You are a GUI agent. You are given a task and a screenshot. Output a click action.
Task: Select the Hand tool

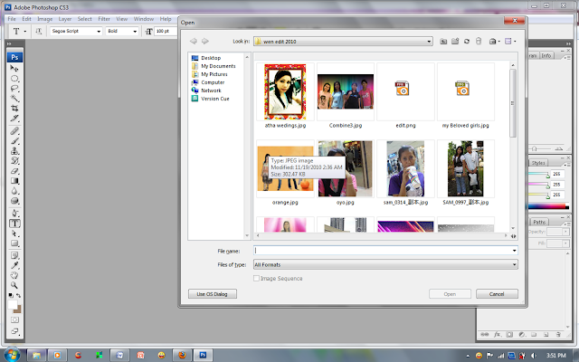click(14, 275)
